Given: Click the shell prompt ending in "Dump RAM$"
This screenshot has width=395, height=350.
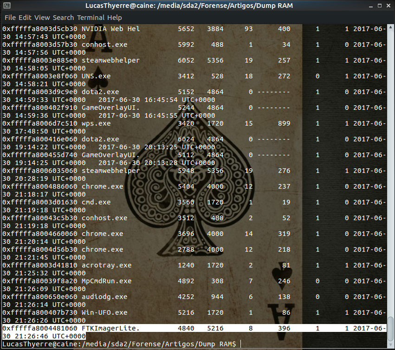Looking at the screenshot, I should [119, 344].
